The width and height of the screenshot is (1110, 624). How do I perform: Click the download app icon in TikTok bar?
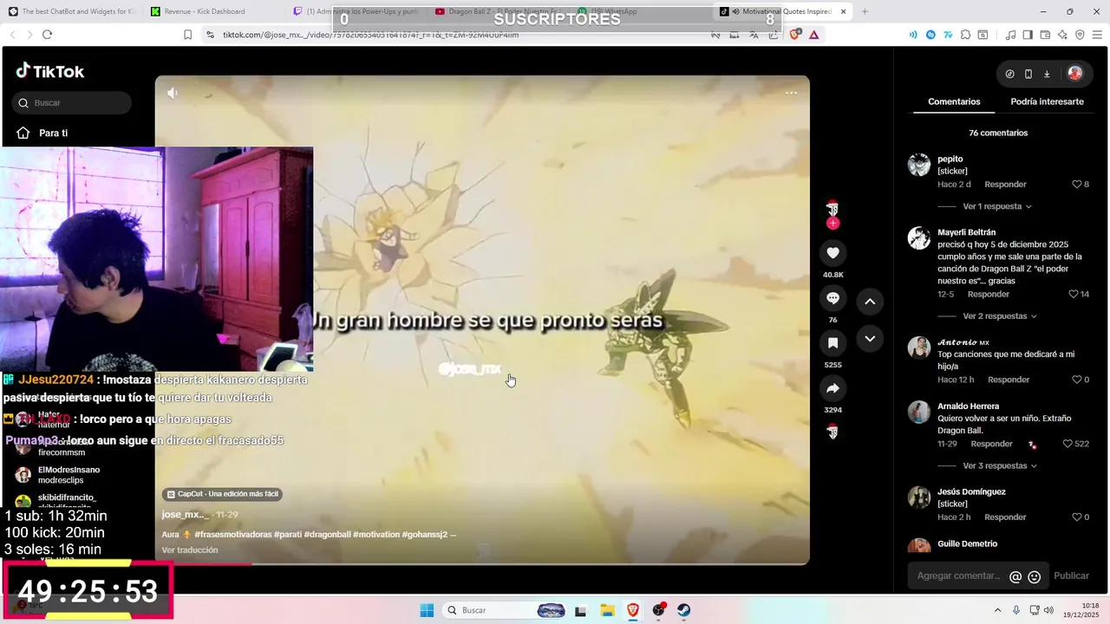1047,74
